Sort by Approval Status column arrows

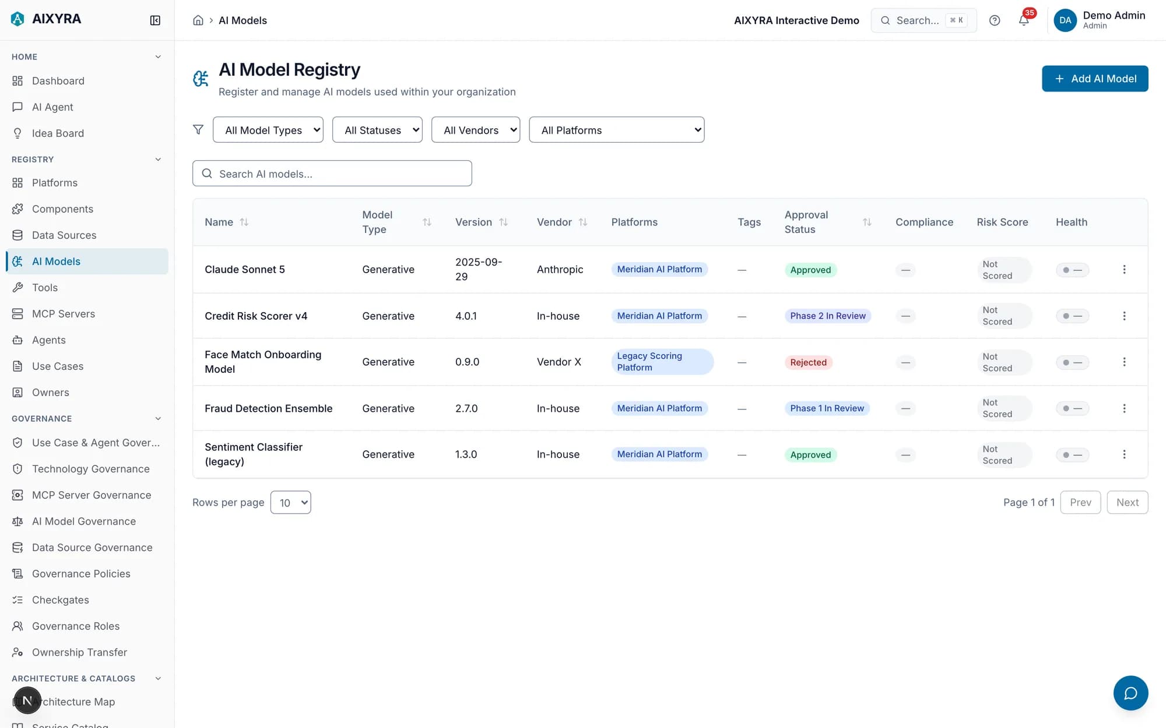coord(867,222)
